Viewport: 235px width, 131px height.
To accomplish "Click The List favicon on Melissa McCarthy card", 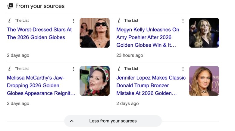I will click(10, 68).
